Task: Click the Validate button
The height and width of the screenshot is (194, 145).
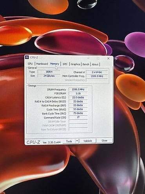Action: point(88,141)
